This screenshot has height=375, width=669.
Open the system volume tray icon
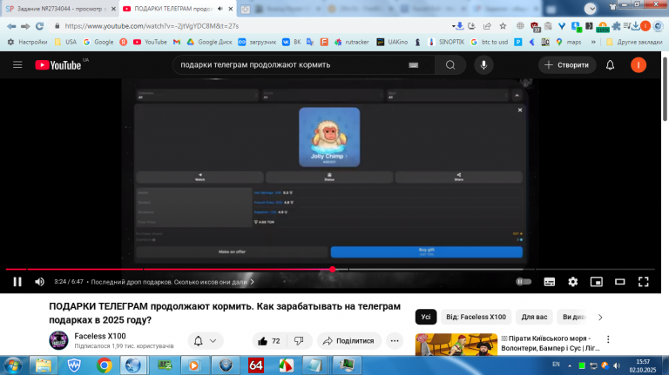pyautogui.click(x=617, y=365)
